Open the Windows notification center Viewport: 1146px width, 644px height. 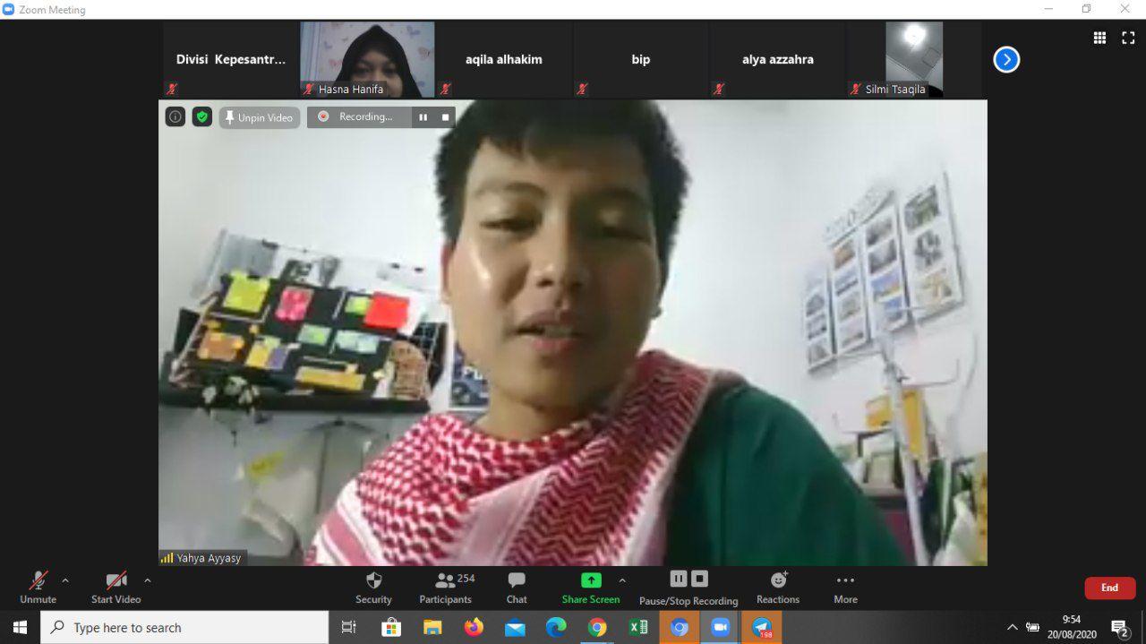pos(1119,628)
